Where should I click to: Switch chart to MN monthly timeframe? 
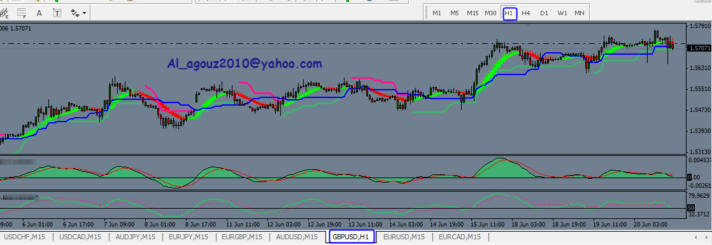tap(580, 13)
